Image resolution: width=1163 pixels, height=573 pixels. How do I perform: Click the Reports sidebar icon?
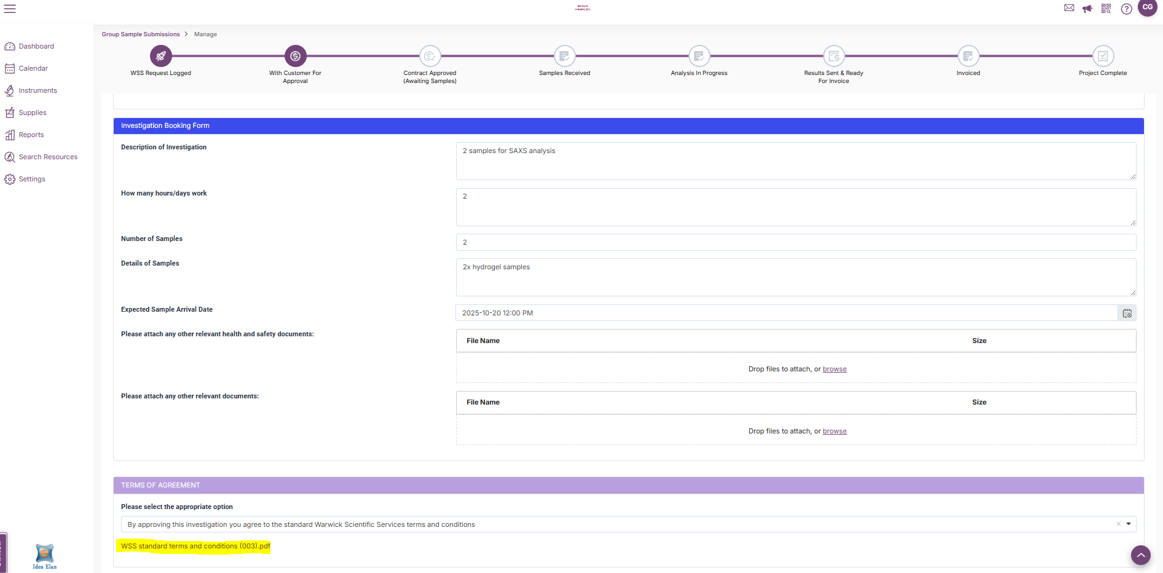click(10, 135)
